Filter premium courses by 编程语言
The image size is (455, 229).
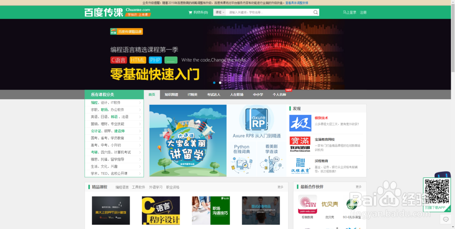[122, 187]
